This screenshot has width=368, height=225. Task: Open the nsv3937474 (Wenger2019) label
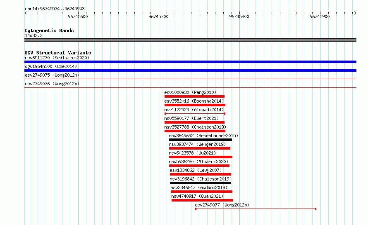coord(197,144)
